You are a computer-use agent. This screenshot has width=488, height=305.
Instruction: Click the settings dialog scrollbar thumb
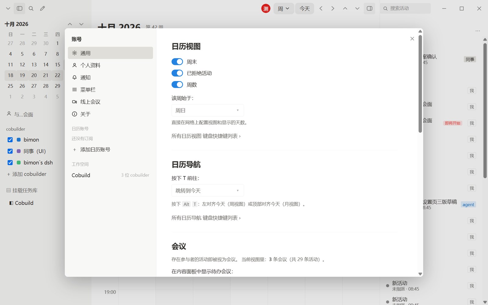tap(420, 84)
